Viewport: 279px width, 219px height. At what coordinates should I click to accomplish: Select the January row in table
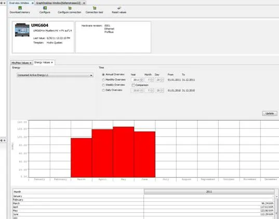click(143, 196)
